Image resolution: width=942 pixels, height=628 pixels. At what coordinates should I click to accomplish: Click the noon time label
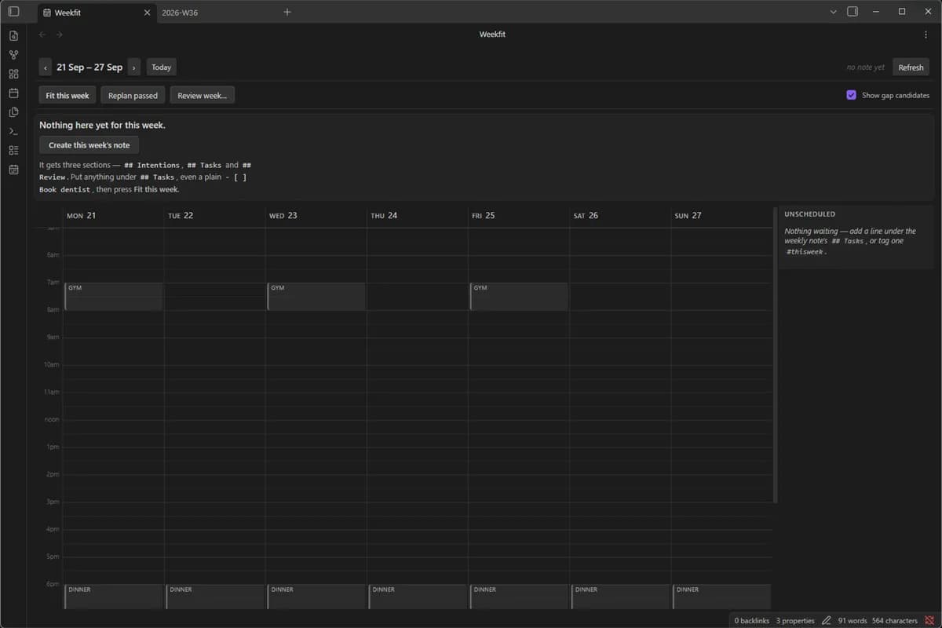tap(52, 419)
